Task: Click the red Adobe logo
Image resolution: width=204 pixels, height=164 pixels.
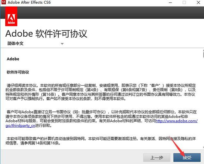Action: pyautogui.click(x=11, y=16)
